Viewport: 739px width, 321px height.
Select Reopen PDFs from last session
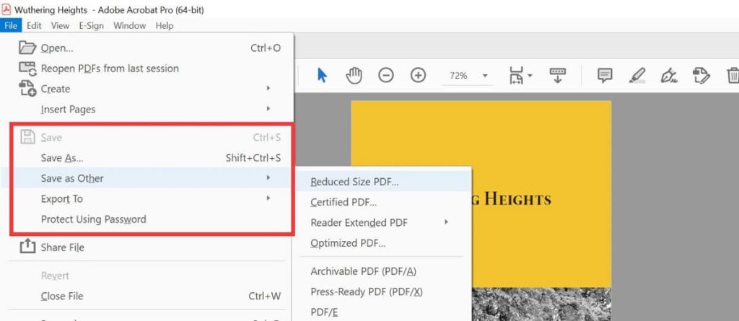[147, 69]
